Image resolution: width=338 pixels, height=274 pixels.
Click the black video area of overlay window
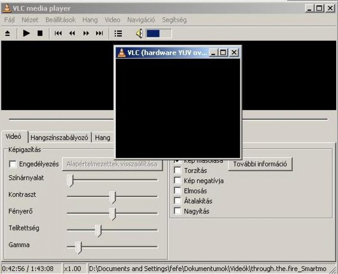178,108
